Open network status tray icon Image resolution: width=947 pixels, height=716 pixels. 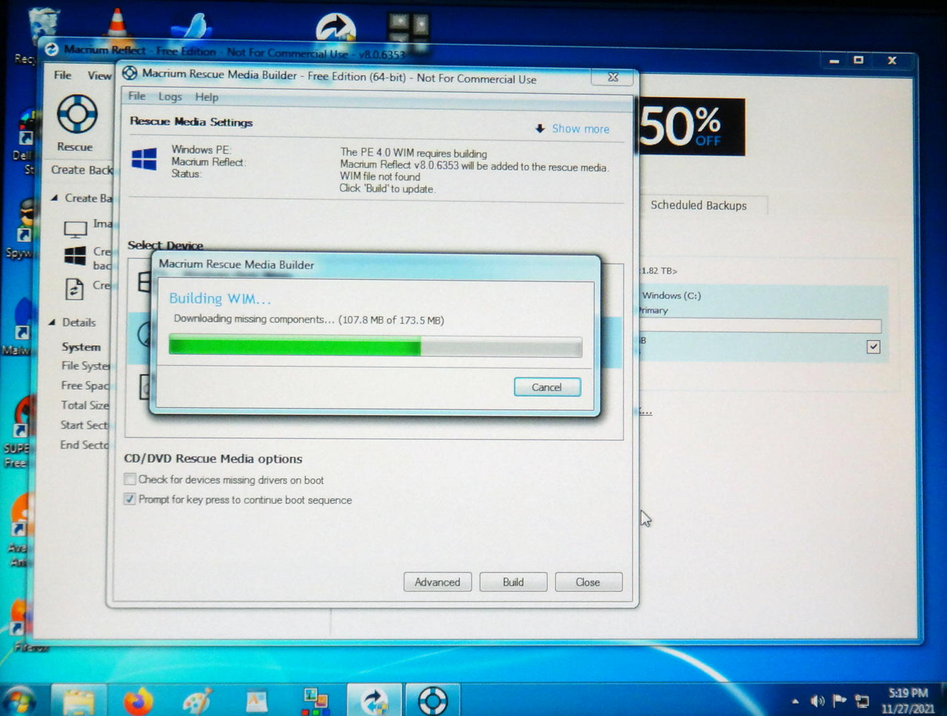pos(862,701)
